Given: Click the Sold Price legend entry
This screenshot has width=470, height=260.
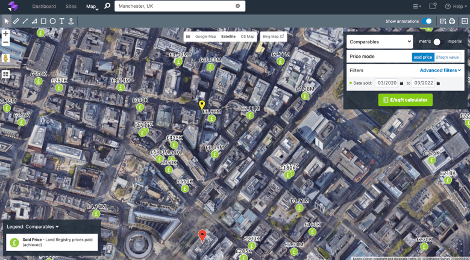Looking at the screenshot, I should 52,242.
